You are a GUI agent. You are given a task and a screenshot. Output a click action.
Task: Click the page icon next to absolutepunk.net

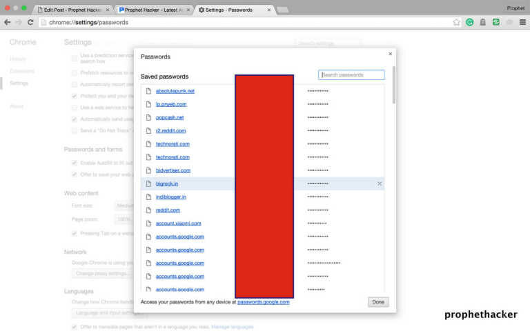148,91
